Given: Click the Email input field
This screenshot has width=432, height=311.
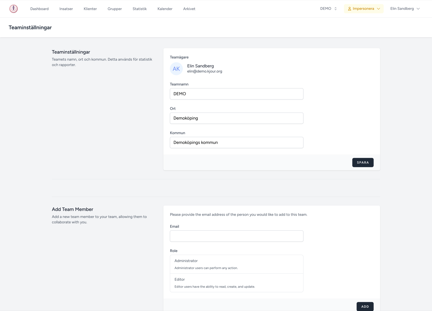Looking at the screenshot, I should 237,236.
